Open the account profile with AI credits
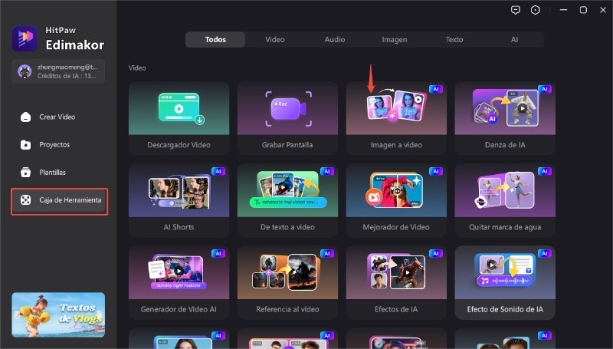This screenshot has height=349, width=613. point(58,71)
